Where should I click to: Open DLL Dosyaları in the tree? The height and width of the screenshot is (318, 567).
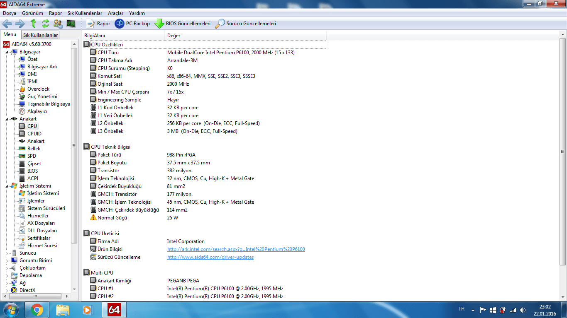click(42, 231)
